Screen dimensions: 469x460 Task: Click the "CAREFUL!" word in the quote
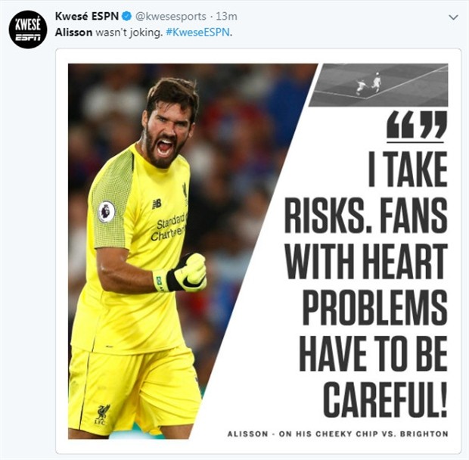point(385,400)
